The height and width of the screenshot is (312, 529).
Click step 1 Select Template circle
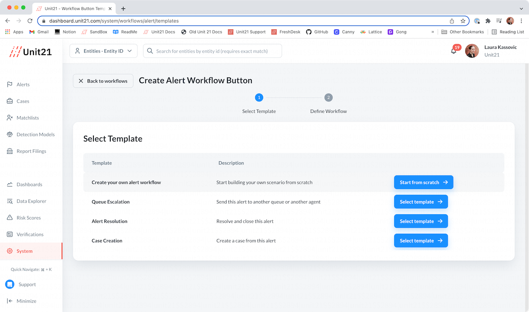pos(259,97)
